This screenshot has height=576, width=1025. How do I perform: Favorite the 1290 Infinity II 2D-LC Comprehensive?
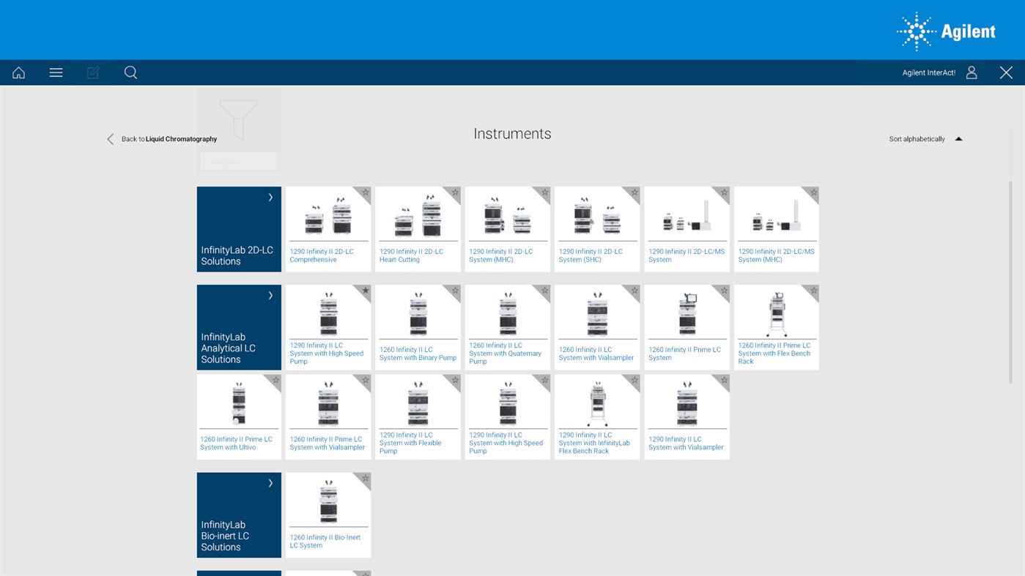[x=365, y=193]
